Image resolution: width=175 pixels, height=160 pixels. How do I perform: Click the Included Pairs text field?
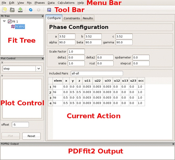97,73
